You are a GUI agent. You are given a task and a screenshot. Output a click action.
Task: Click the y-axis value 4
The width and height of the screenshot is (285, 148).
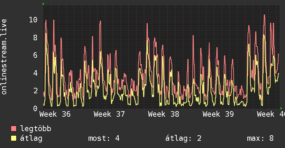(x=35, y=73)
